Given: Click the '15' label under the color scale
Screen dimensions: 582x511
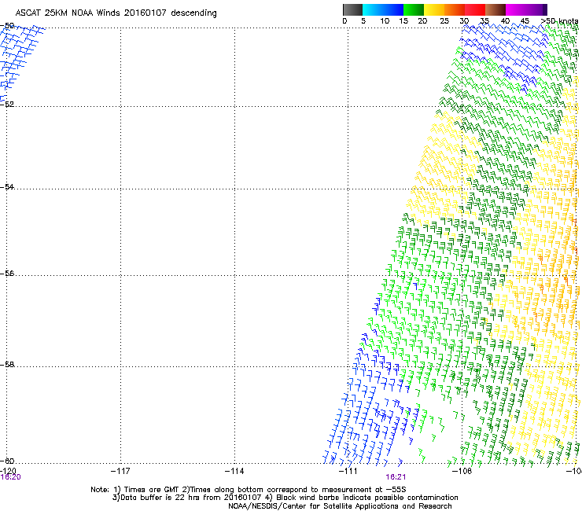Looking at the screenshot, I should 403,20.
